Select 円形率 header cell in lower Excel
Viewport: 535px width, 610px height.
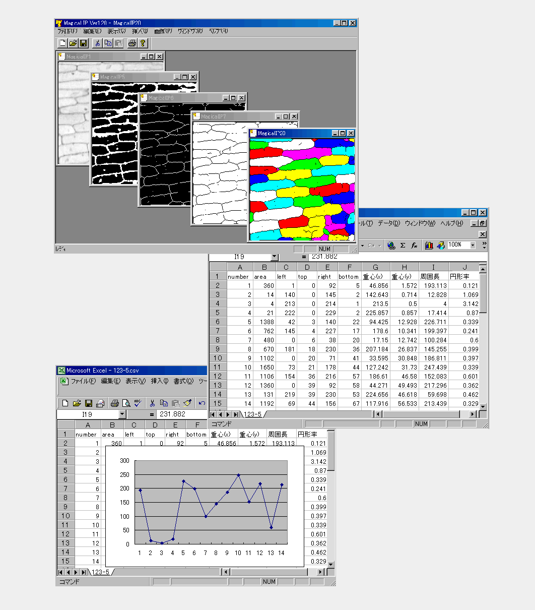(x=311, y=434)
